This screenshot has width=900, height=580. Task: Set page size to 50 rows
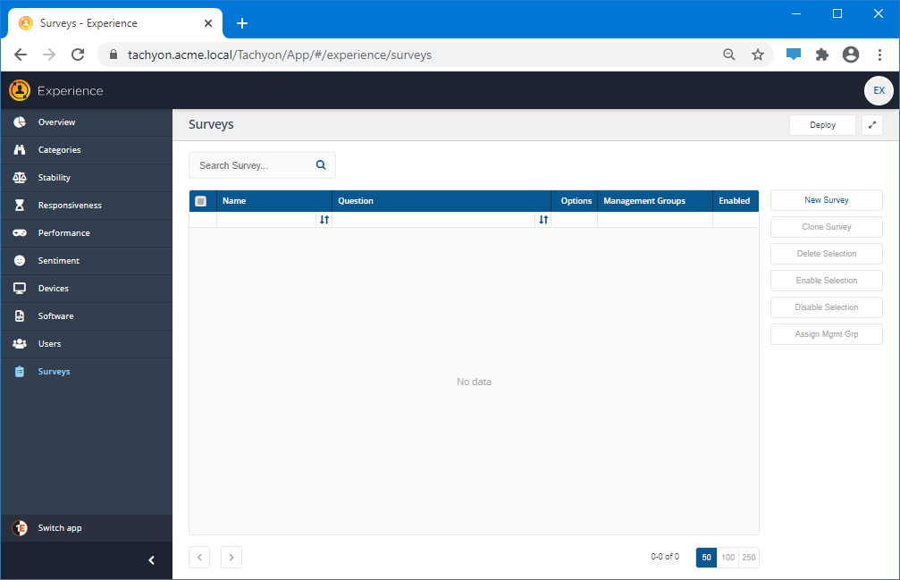tap(706, 558)
